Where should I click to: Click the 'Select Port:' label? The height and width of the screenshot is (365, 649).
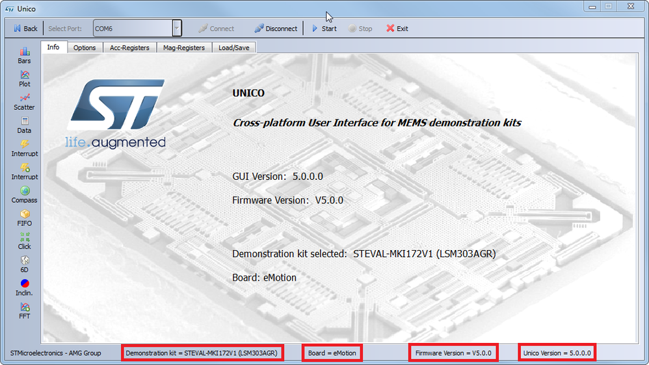[65, 29]
